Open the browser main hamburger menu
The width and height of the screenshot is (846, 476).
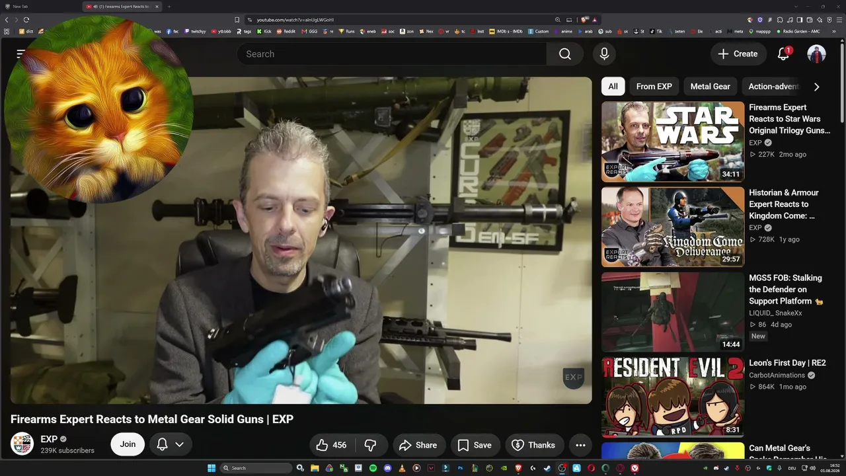(839, 20)
